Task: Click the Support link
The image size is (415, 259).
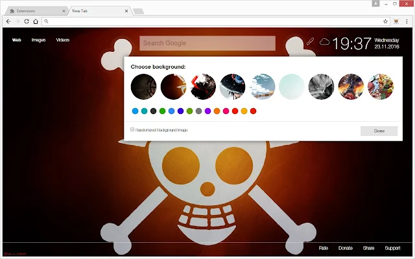Action: (x=392, y=248)
